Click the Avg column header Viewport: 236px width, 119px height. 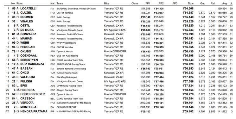(x=224, y=3)
